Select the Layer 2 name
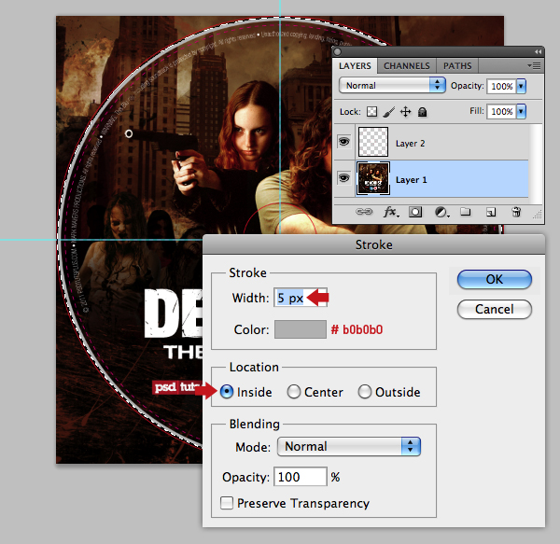560x544 pixels. coord(410,144)
